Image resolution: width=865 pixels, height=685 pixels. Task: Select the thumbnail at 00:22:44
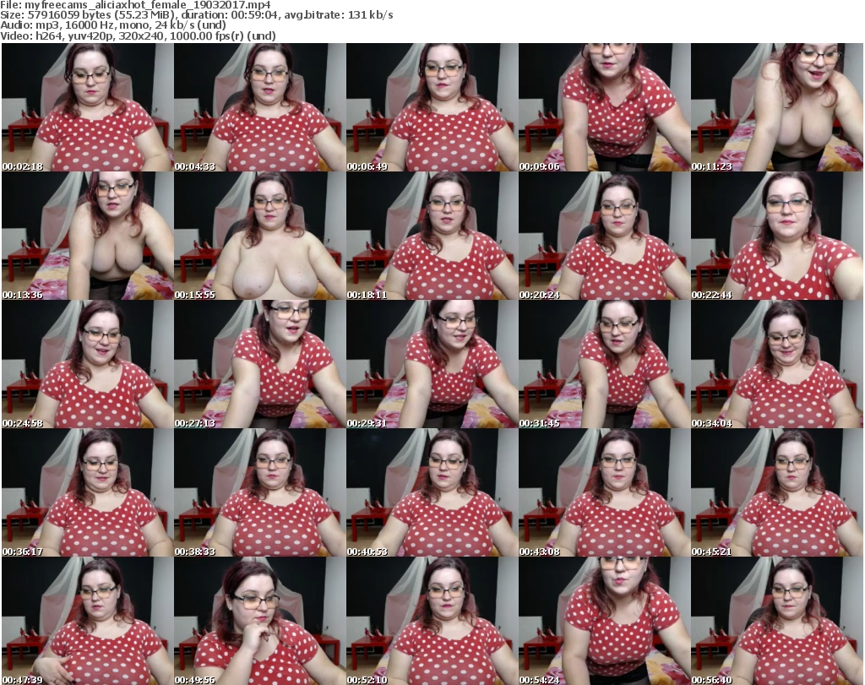click(x=777, y=236)
